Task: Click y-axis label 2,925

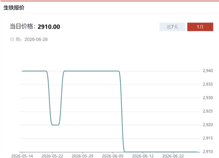Action: 208,111
